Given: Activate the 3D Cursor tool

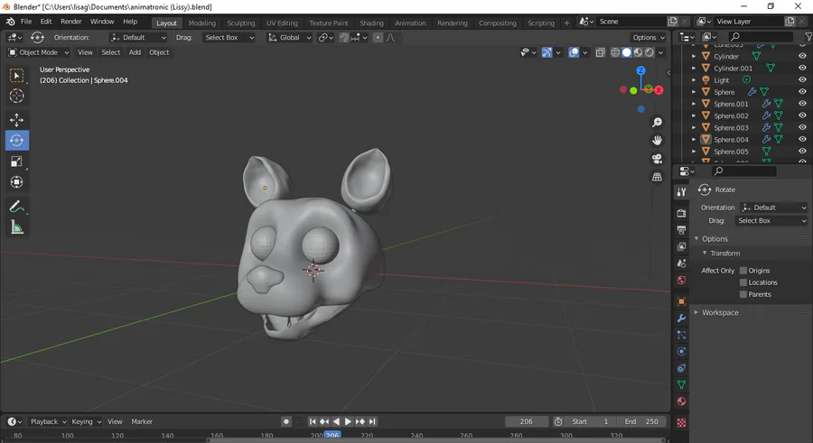Looking at the screenshot, I should coord(16,96).
